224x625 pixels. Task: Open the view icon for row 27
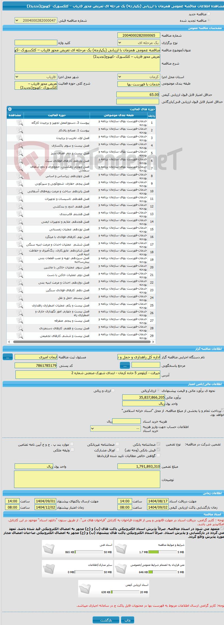(19, 321)
